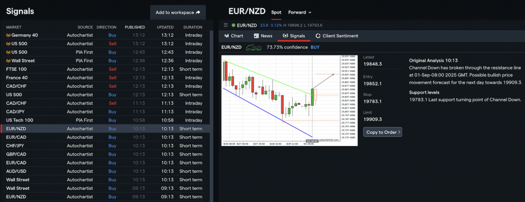Click the Add to workspace button
Image resolution: width=525 pixels, height=202 pixels.
(178, 12)
